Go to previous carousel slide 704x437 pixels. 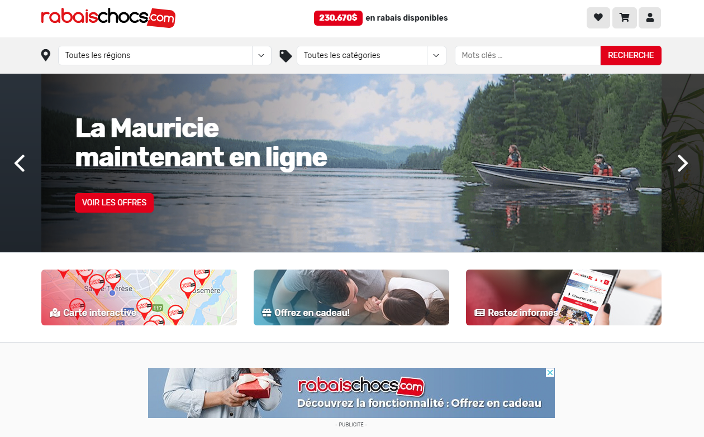pyautogui.click(x=20, y=163)
